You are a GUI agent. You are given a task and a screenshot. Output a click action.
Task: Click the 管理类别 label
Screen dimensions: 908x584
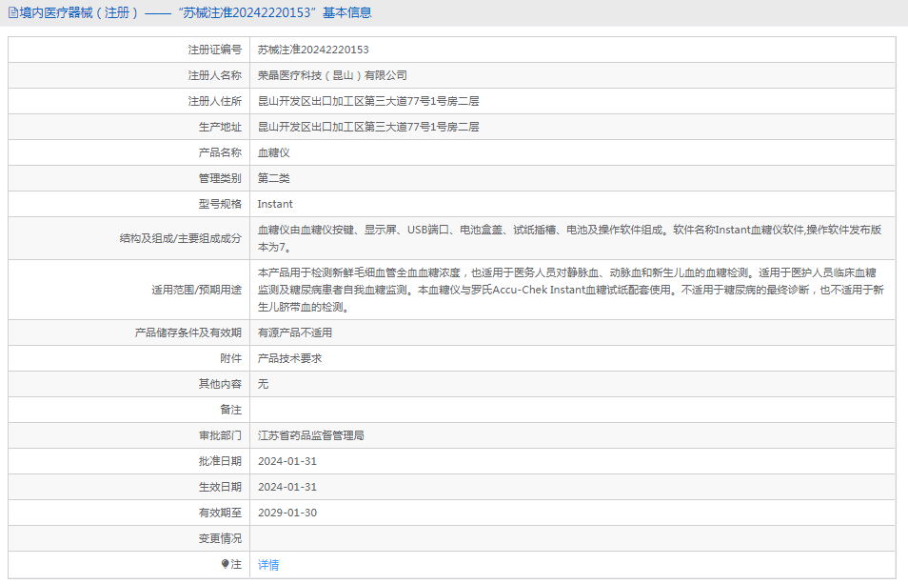220,178
